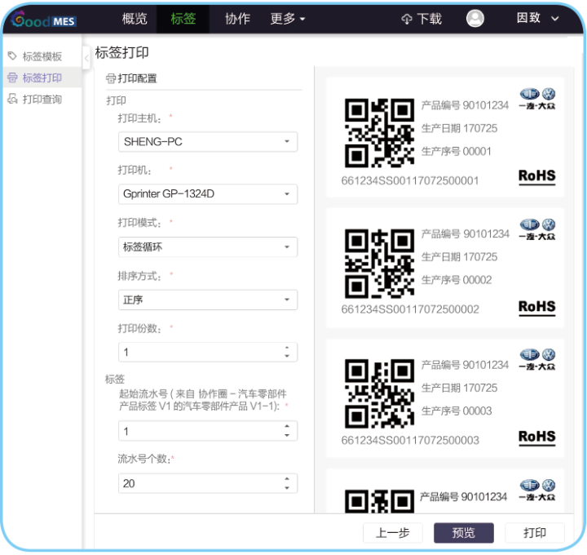Click the FAW-VW logo on label 00002
This screenshot has height=555, width=587.
point(537,229)
